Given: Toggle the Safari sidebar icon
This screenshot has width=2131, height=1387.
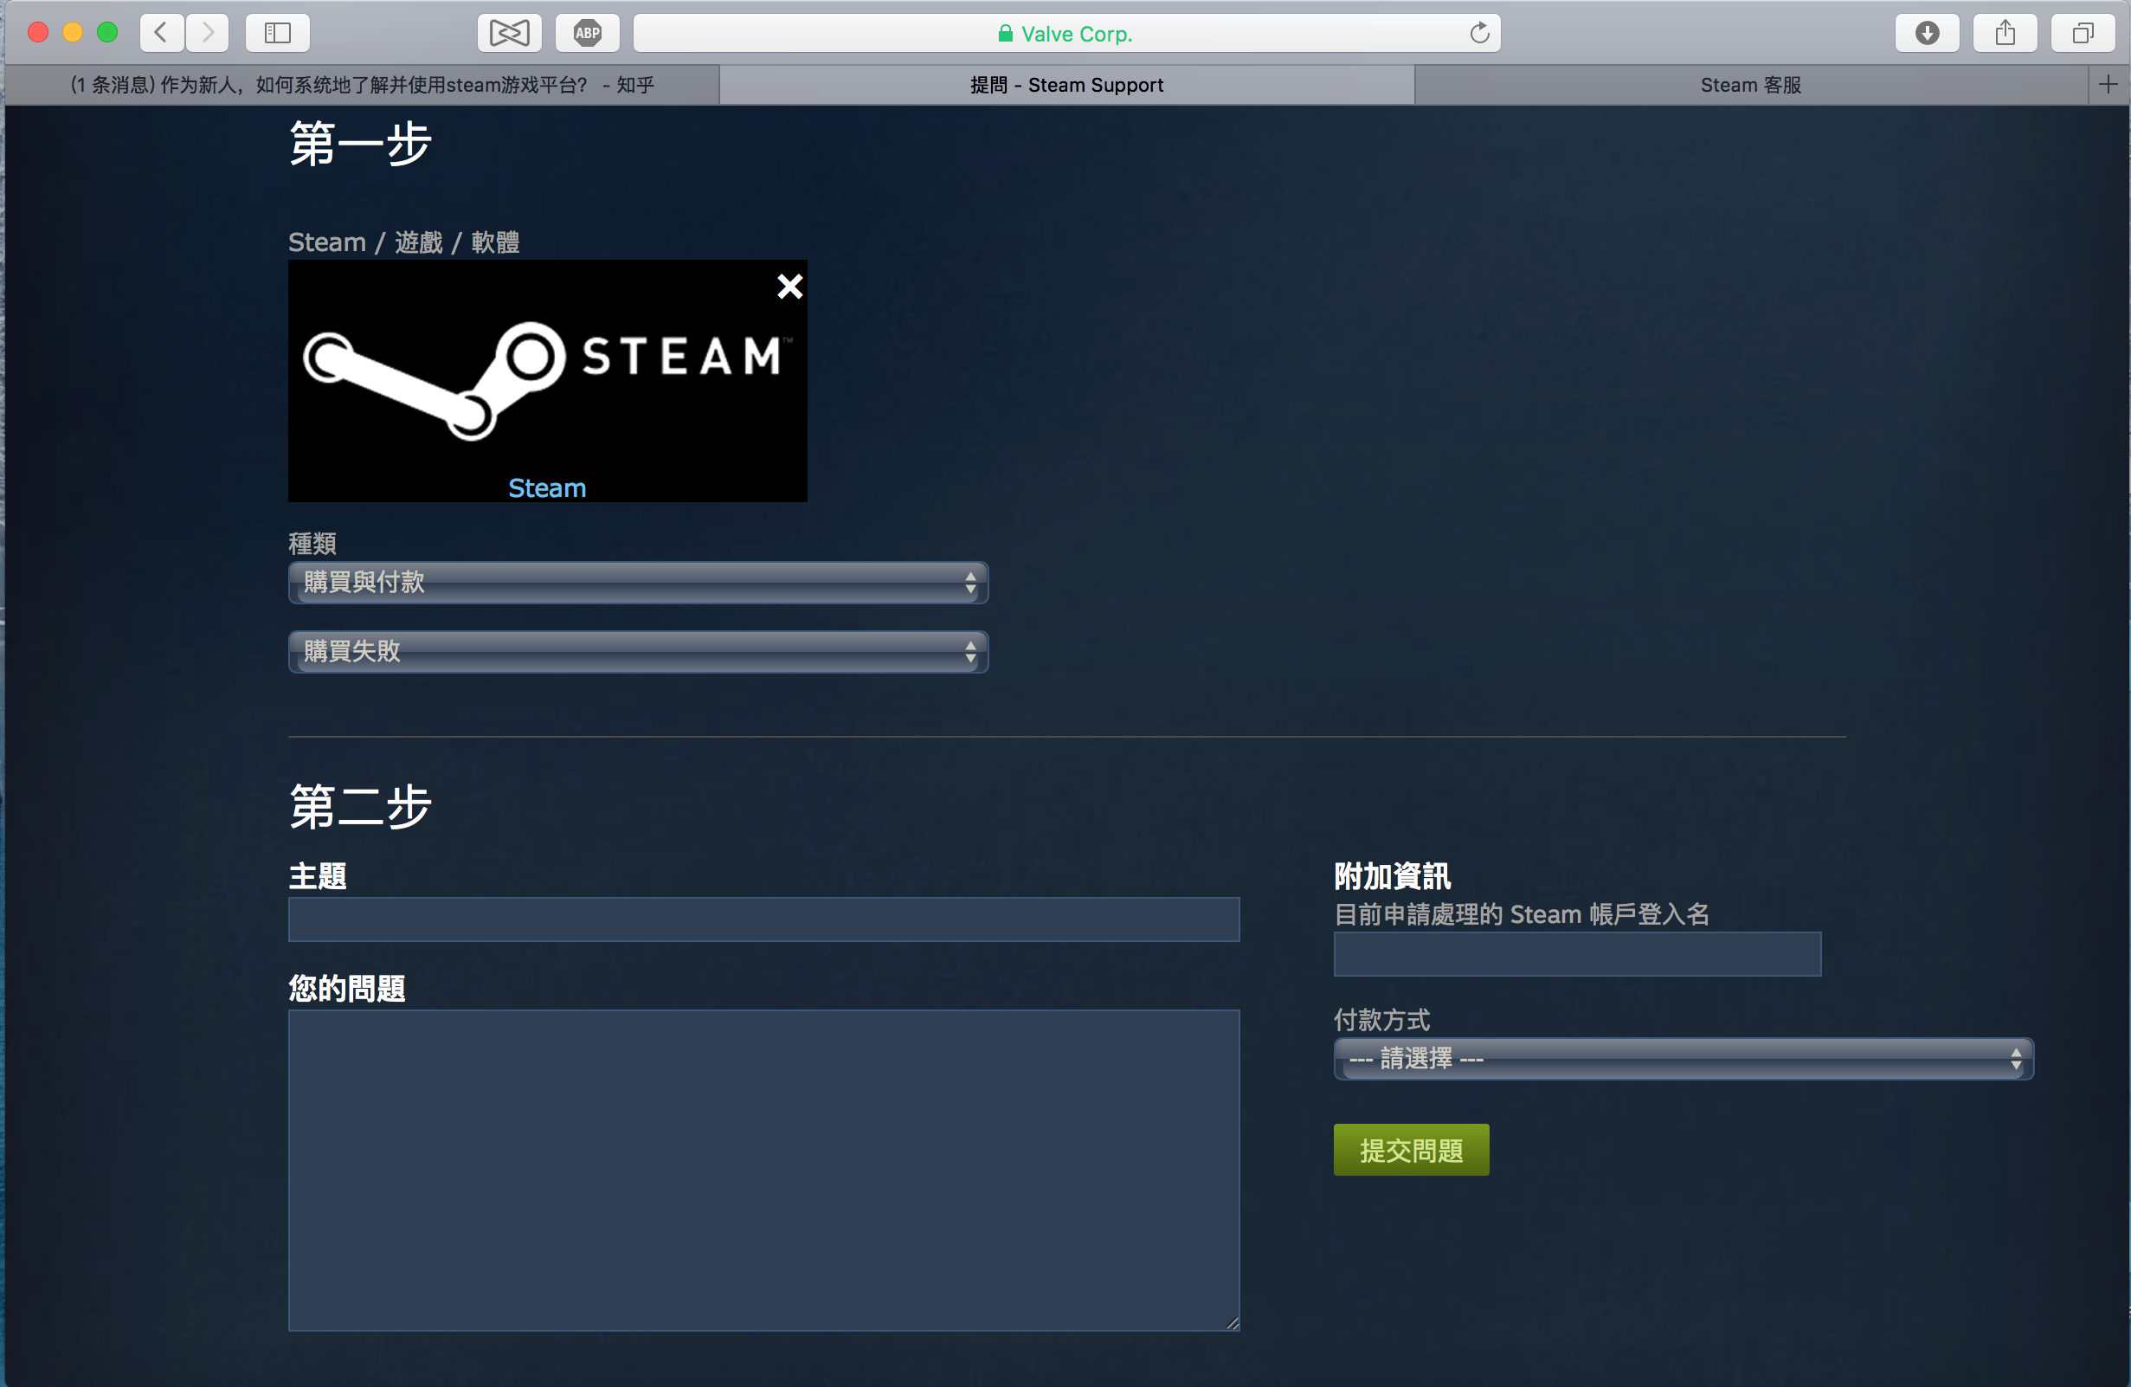Looking at the screenshot, I should 277,33.
